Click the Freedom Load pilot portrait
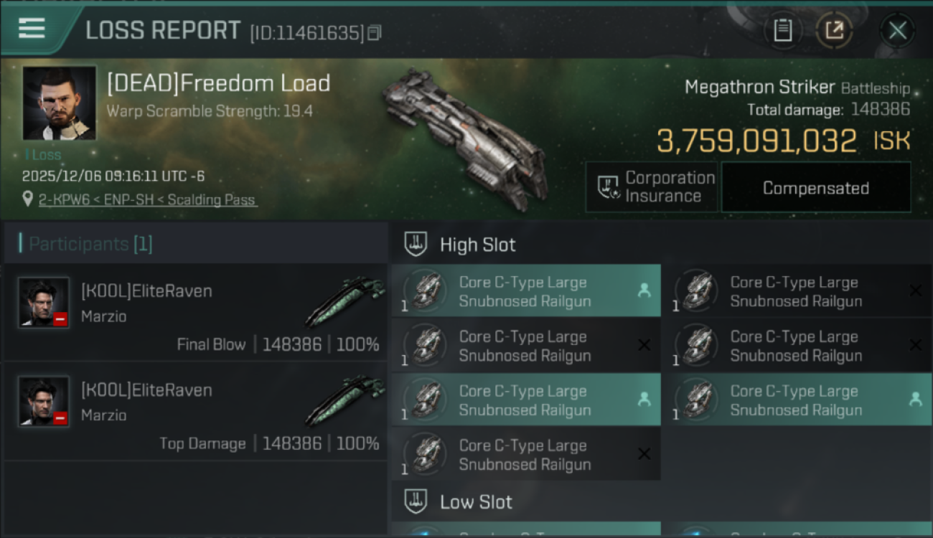 (x=59, y=103)
